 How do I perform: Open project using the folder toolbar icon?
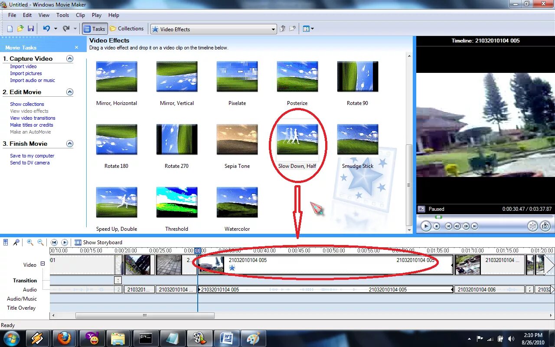(x=20, y=29)
